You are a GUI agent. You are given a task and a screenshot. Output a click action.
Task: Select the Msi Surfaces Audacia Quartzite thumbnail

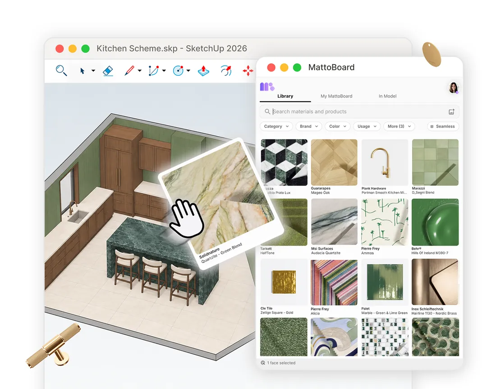(x=335, y=222)
